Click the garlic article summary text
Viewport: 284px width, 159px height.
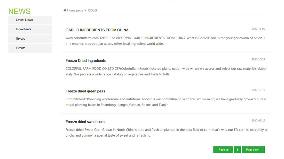point(165,41)
